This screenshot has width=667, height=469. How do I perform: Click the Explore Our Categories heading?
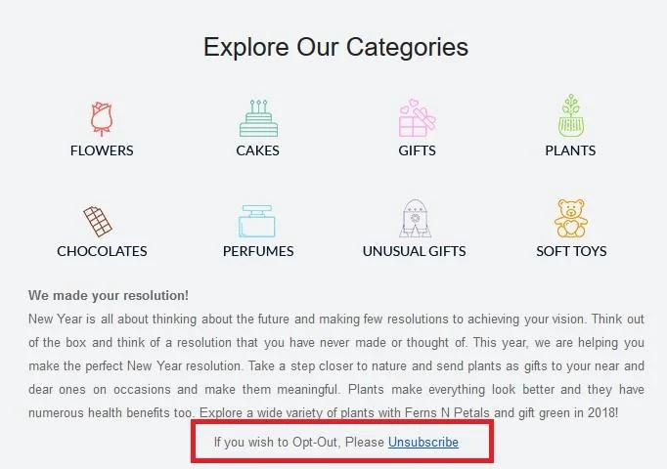click(335, 47)
